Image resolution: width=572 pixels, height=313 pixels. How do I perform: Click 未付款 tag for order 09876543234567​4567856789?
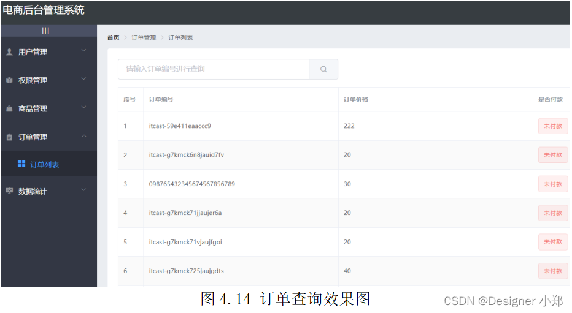click(x=553, y=184)
